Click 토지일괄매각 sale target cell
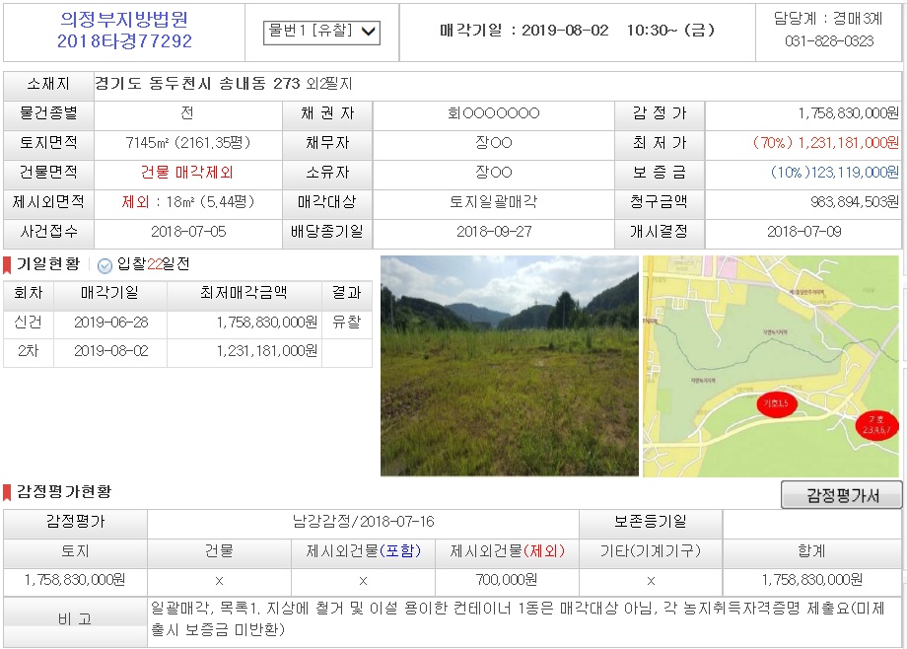 [493, 202]
